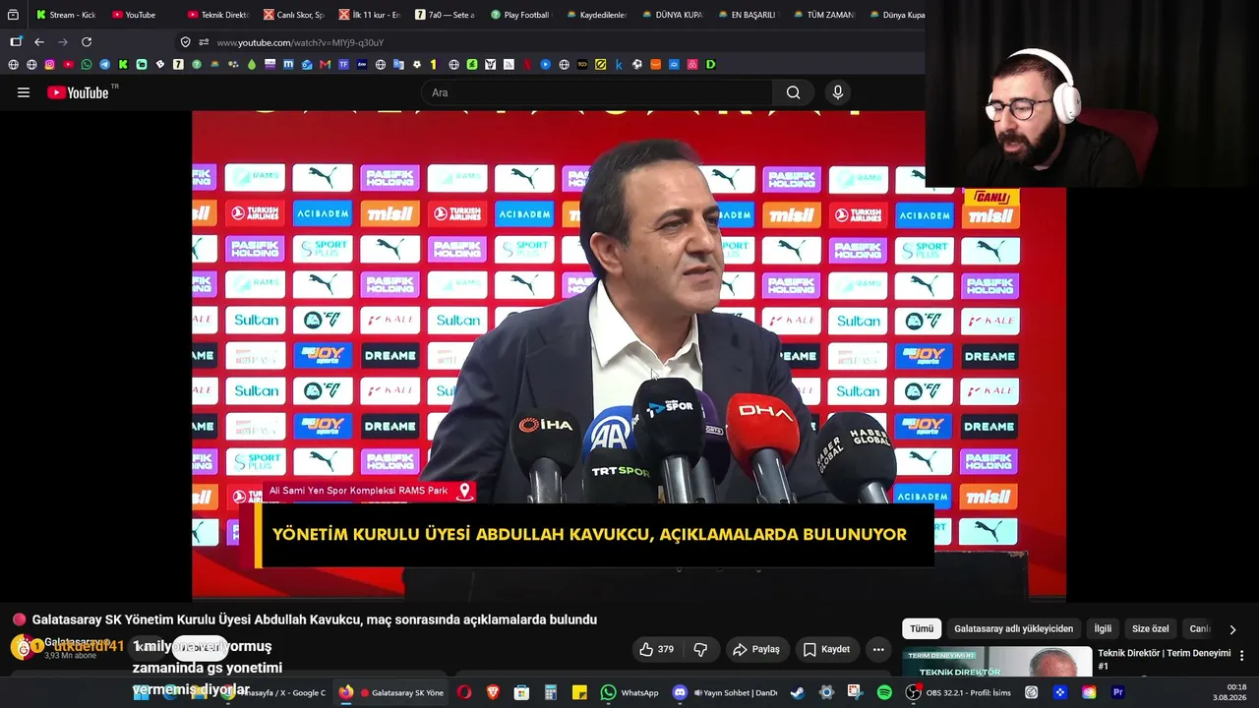Open the 'Teknik Direktör' recommended video thumbnail

[x=997, y=662]
